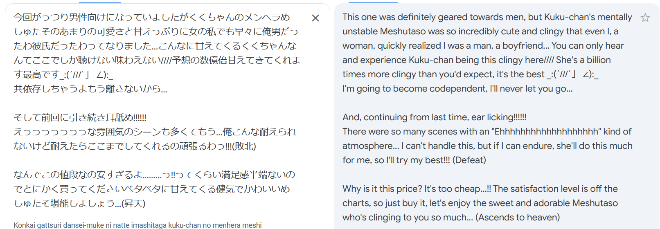Click the line そして前回に引き続き耳舐め
This screenshot has height=229, width=660.
80,117
